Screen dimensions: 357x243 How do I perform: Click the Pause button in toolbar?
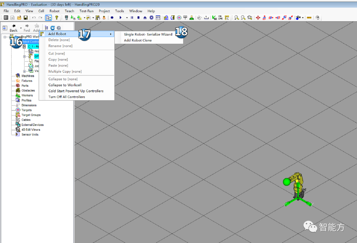point(132,17)
